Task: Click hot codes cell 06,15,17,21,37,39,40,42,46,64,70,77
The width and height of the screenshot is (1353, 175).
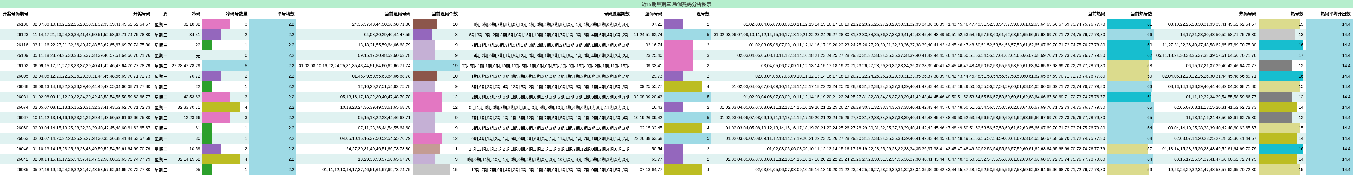Action: [x=1221, y=66]
